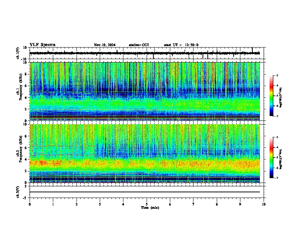Image resolution: width=297 pixels, height=229 pixels.
Task: Click the ch.2 spectrogram color scale bar
Action: point(271,158)
